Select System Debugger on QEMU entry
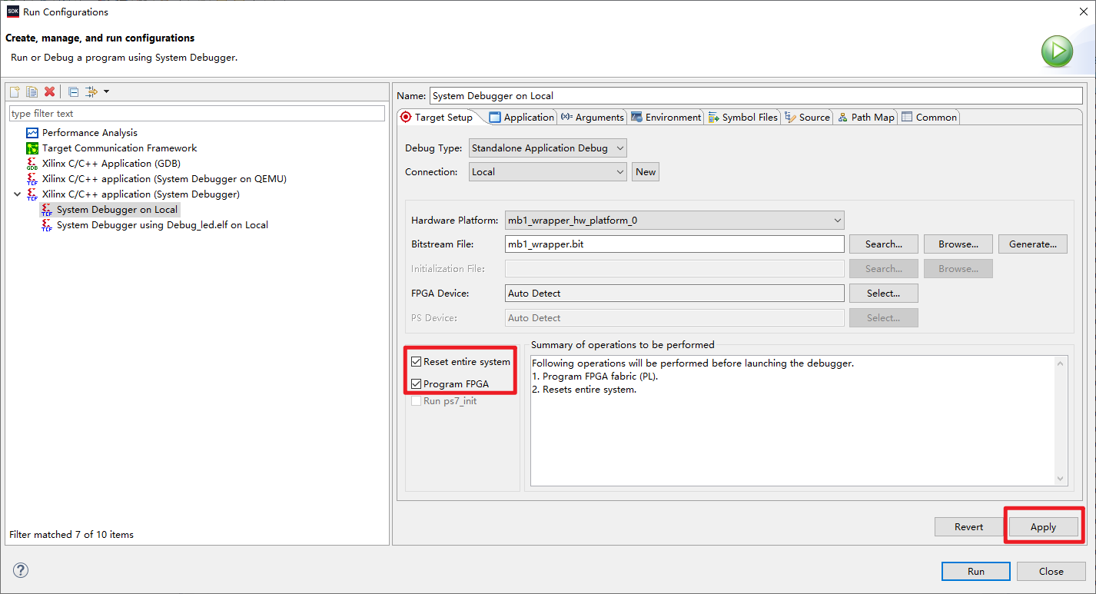The width and height of the screenshot is (1096, 594). (x=164, y=179)
